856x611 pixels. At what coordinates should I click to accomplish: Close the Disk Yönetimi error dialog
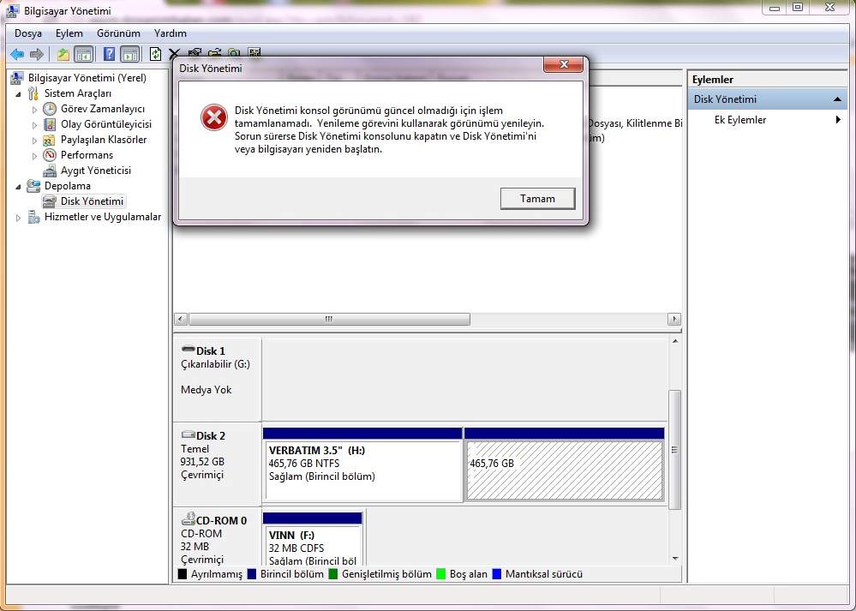pyautogui.click(x=563, y=64)
